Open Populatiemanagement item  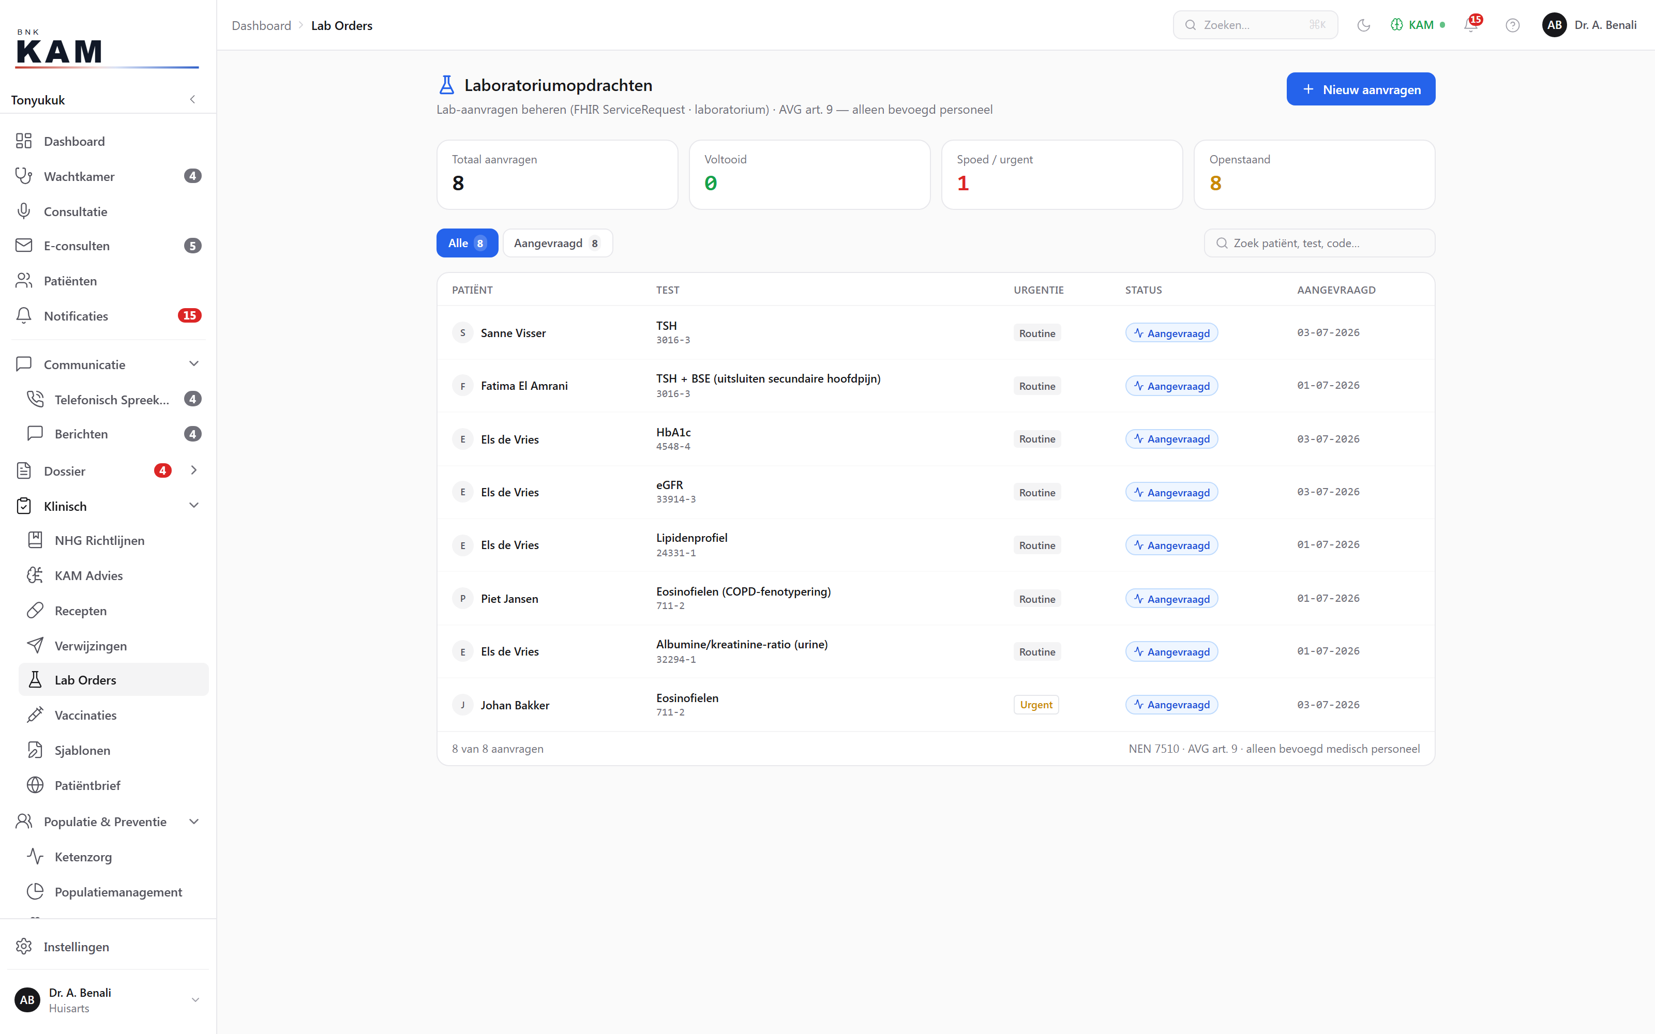point(114,892)
